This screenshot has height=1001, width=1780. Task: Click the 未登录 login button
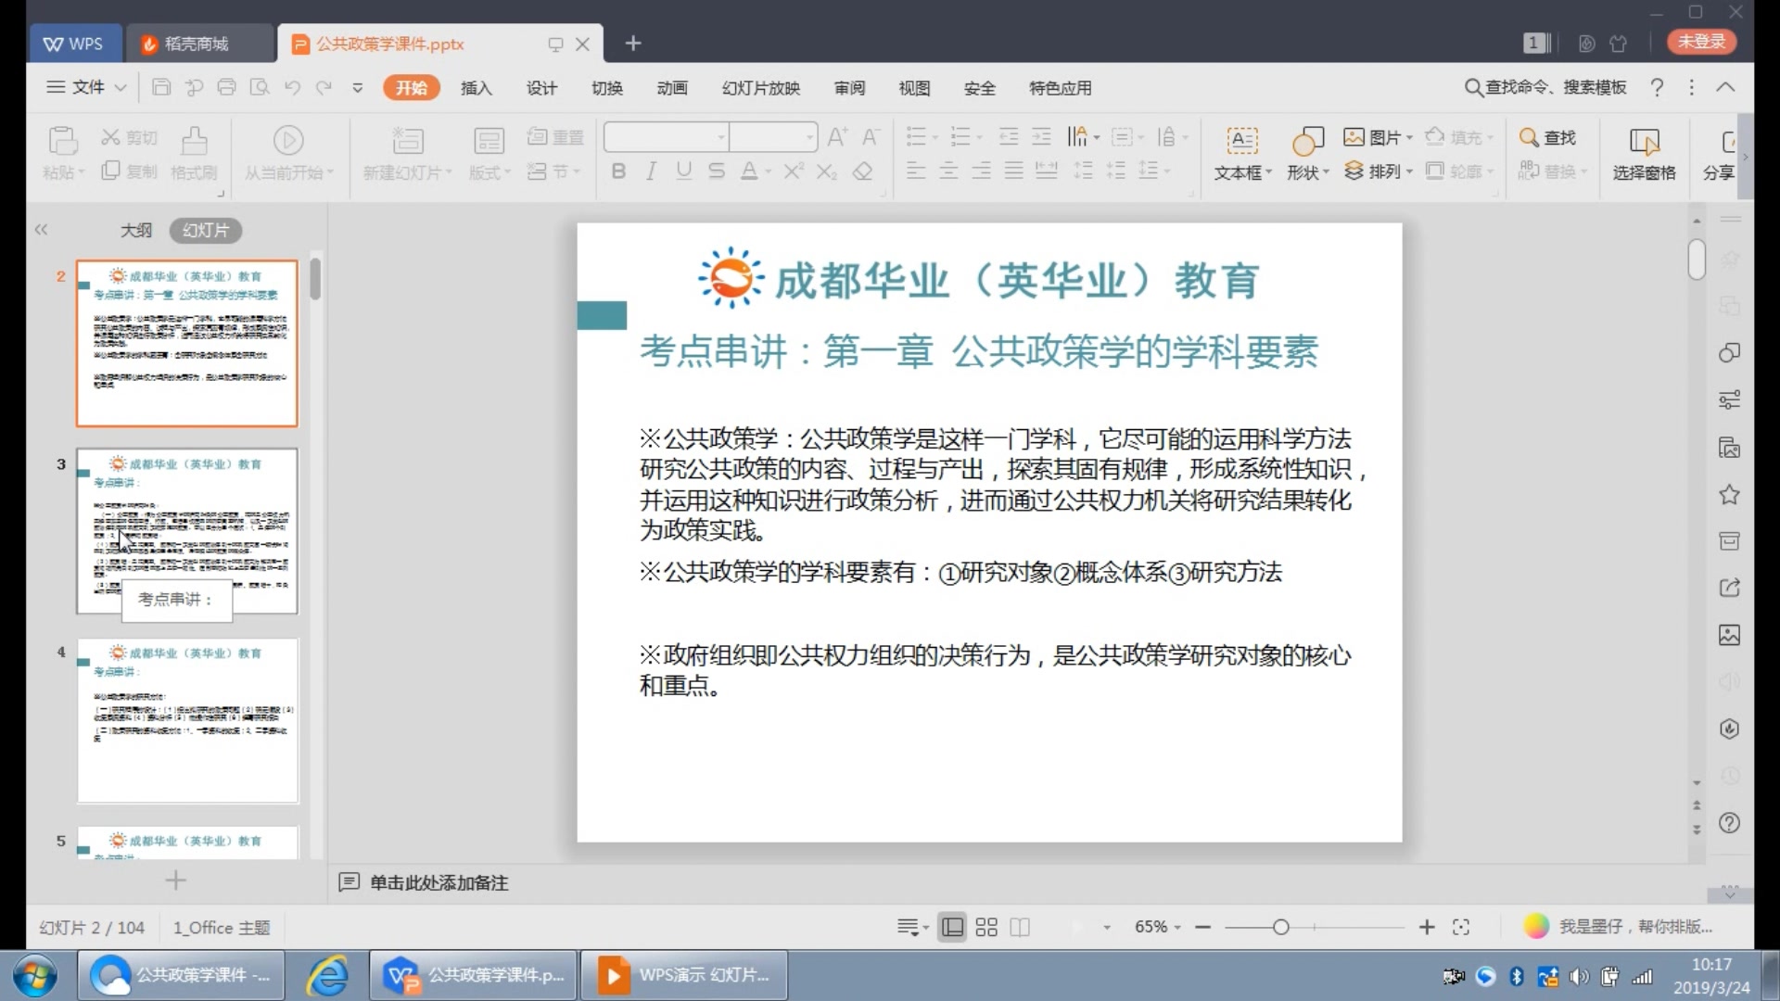pos(1702,42)
